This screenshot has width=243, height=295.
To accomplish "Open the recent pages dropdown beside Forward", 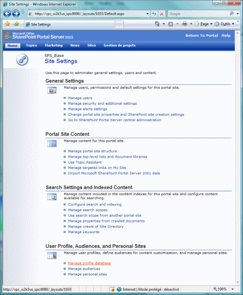I will click(23, 14).
